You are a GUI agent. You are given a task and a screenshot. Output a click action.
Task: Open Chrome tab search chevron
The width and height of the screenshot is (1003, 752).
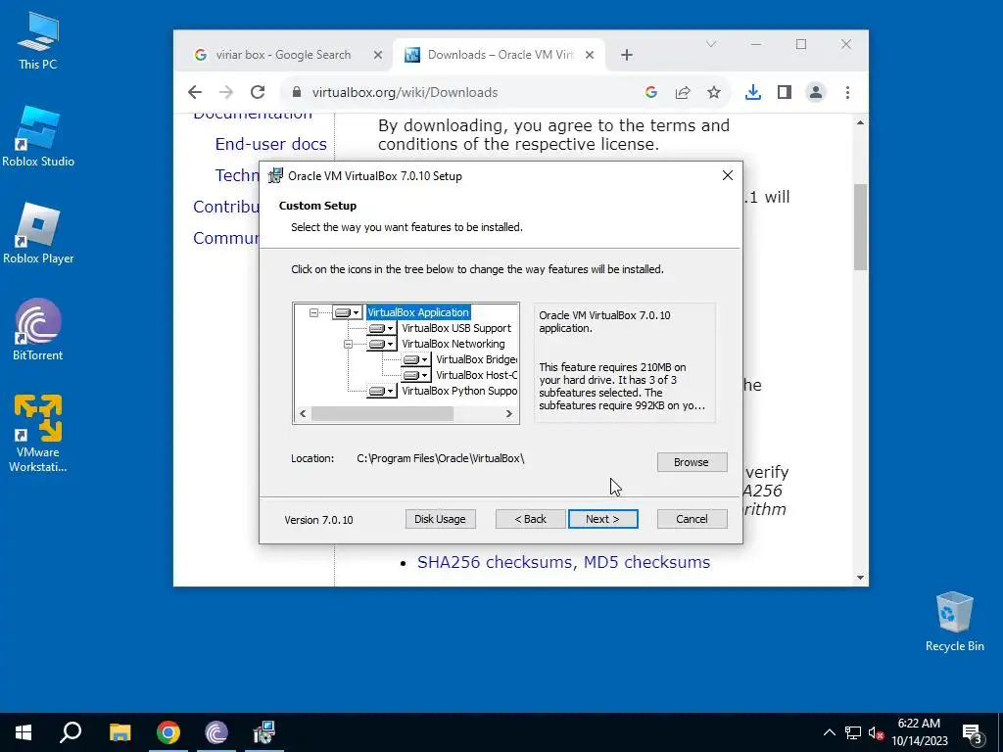tap(711, 44)
